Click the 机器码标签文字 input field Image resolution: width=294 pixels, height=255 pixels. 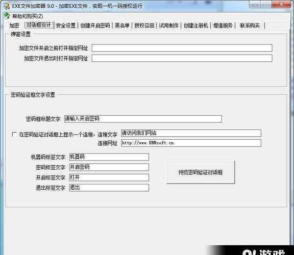pyautogui.click(x=109, y=157)
